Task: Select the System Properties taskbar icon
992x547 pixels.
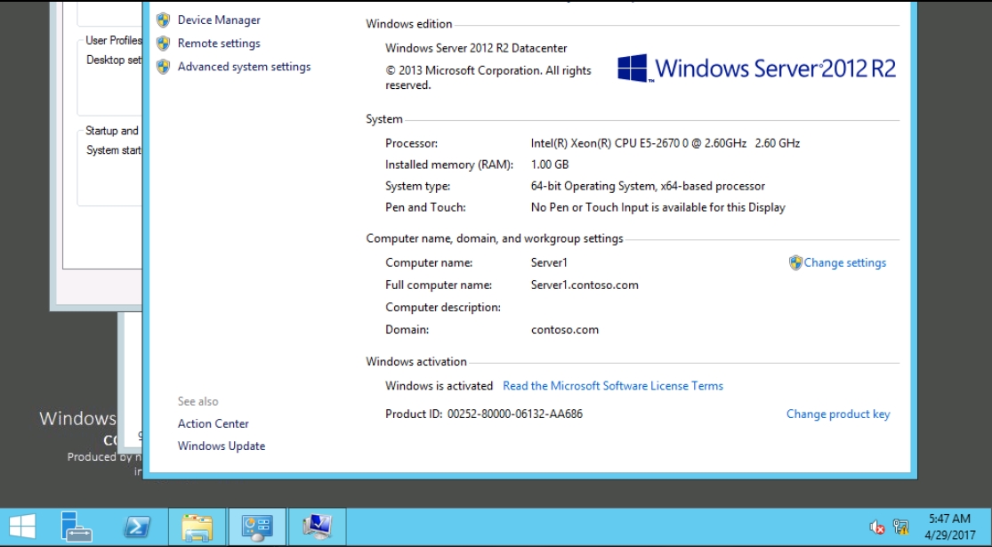Action: point(317,527)
